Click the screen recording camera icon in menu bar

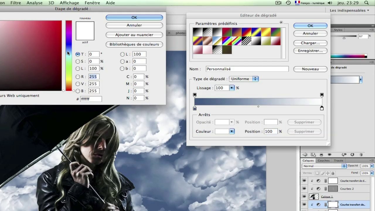click(x=278, y=3)
